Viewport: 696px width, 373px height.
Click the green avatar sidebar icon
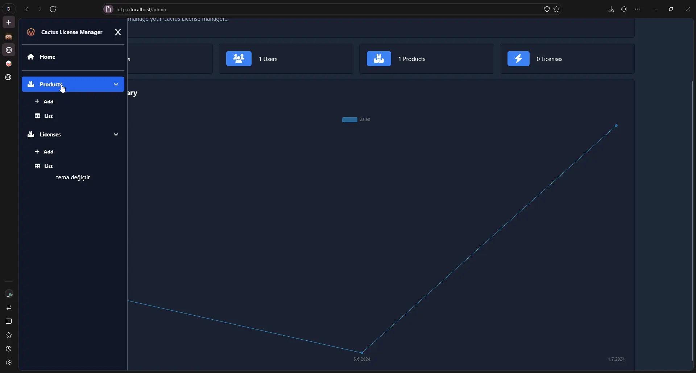coord(9,294)
